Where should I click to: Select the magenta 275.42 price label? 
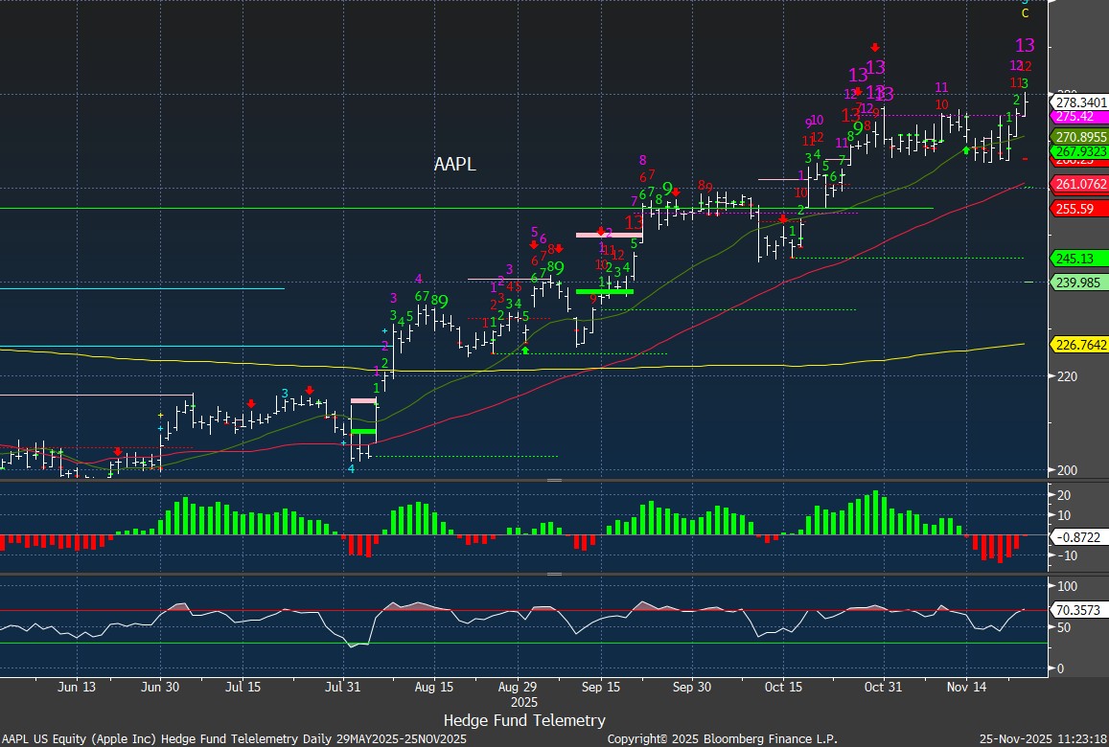pos(1074,116)
